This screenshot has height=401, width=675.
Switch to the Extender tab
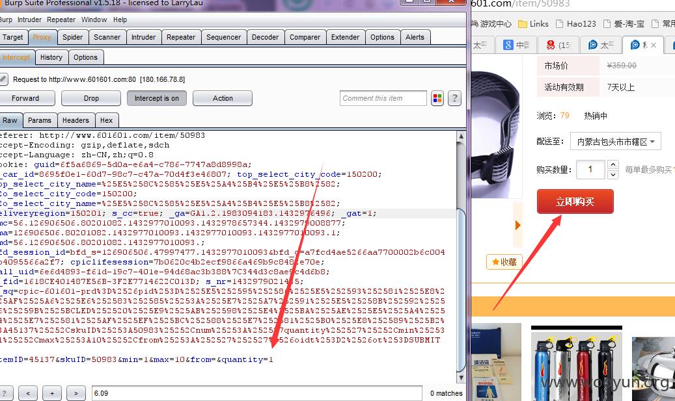(345, 38)
